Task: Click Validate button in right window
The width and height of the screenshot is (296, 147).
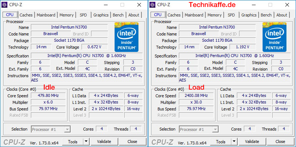Action: (x=252, y=142)
